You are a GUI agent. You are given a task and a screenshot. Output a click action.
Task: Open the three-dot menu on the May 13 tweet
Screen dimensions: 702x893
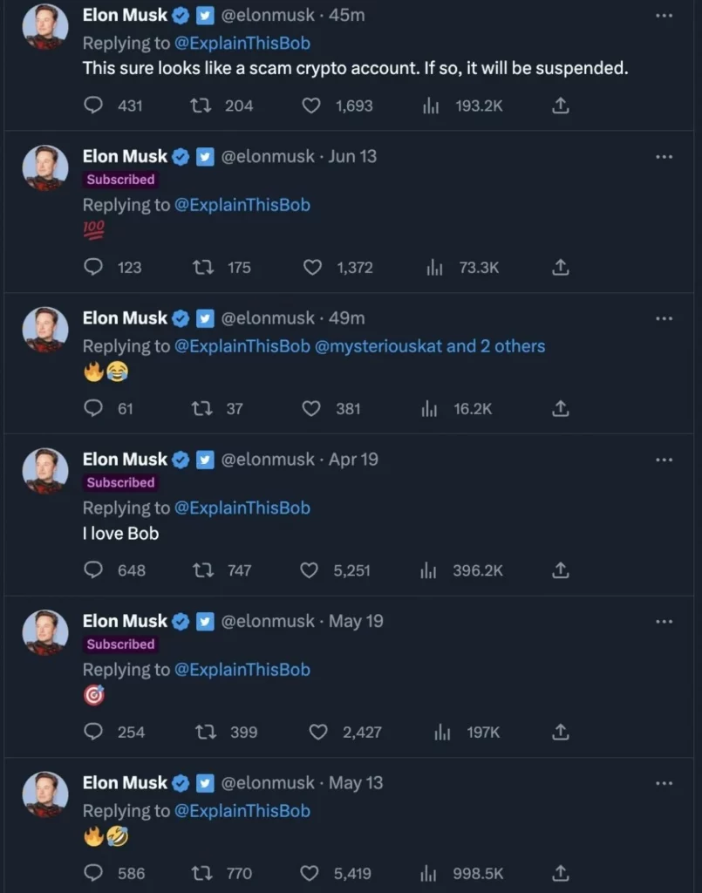point(665,782)
